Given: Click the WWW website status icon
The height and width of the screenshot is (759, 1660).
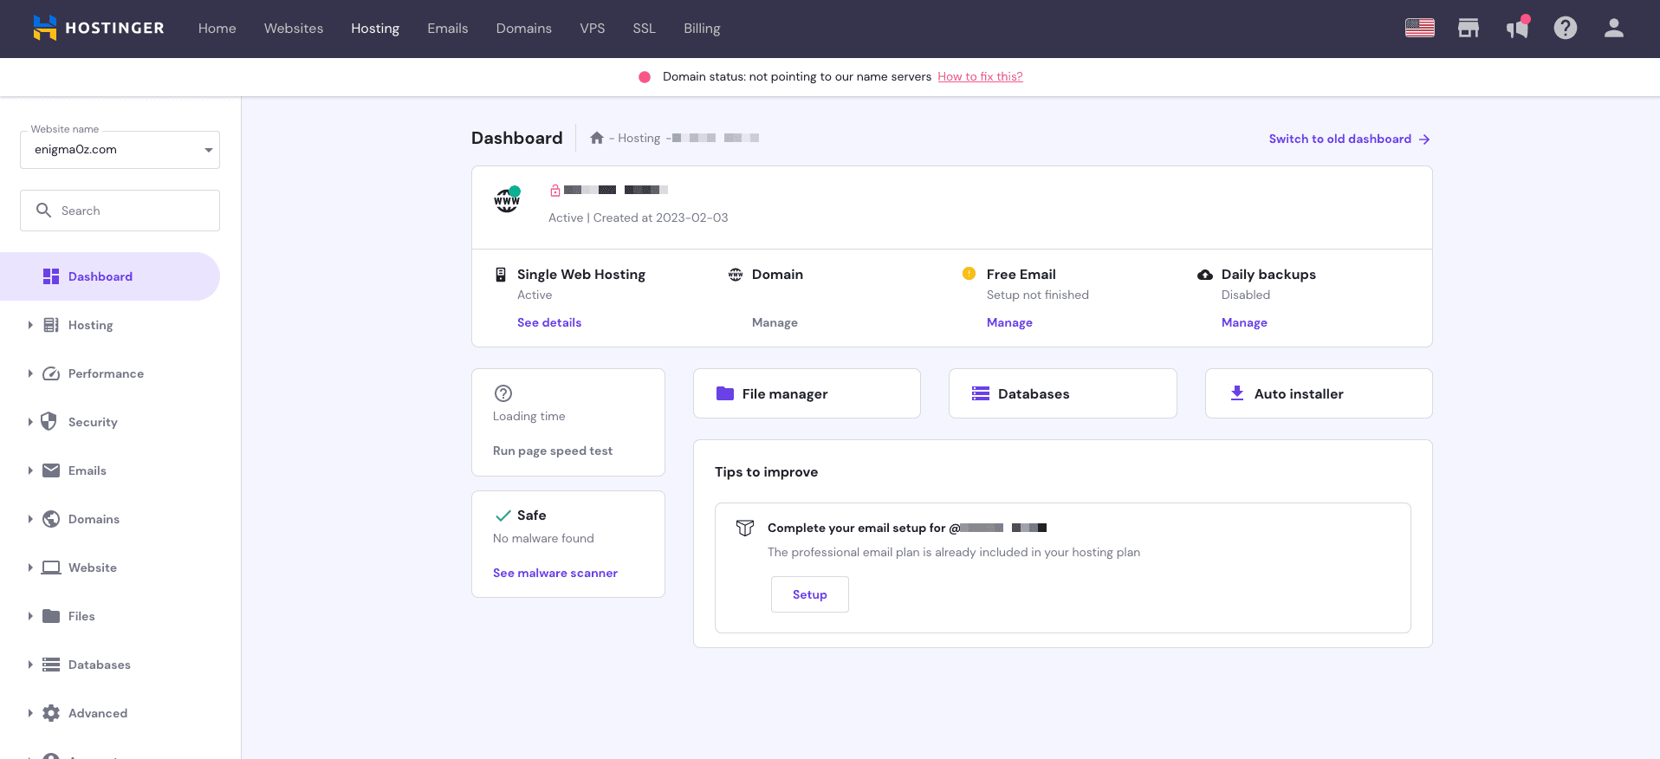Looking at the screenshot, I should [507, 200].
